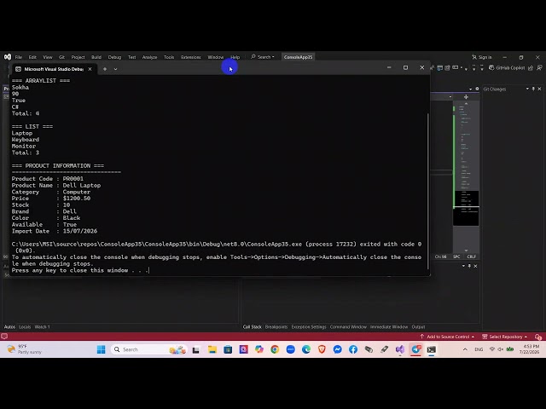Viewport: 546px width, 409px height.
Task: Click the Windows taskbar search box
Action: [x=149, y=349]
